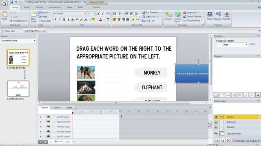This screenshot has width=261, height=146.
Task: Switch to the Notes tab
Action: [69, 107]
